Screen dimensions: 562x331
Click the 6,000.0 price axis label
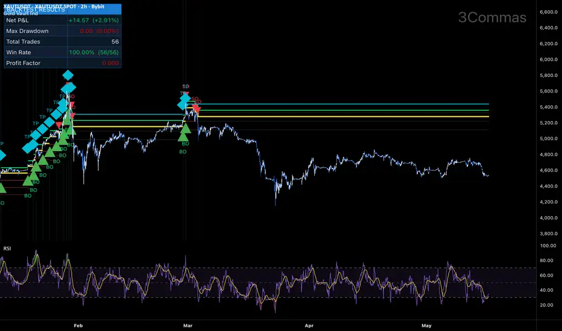549,60
